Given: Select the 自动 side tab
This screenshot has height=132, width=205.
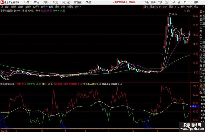Looking at the screenshot, I should (x=202, y=85).
